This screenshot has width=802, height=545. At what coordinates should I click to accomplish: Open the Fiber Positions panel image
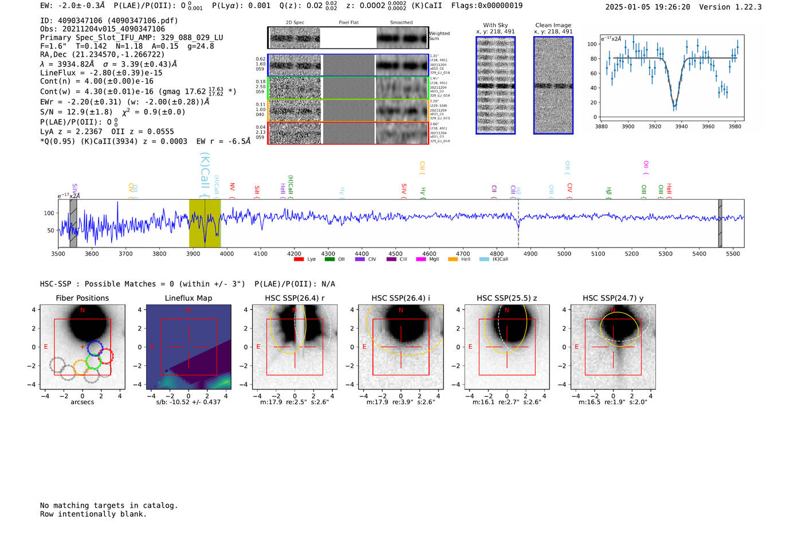(x=82, y=347)
